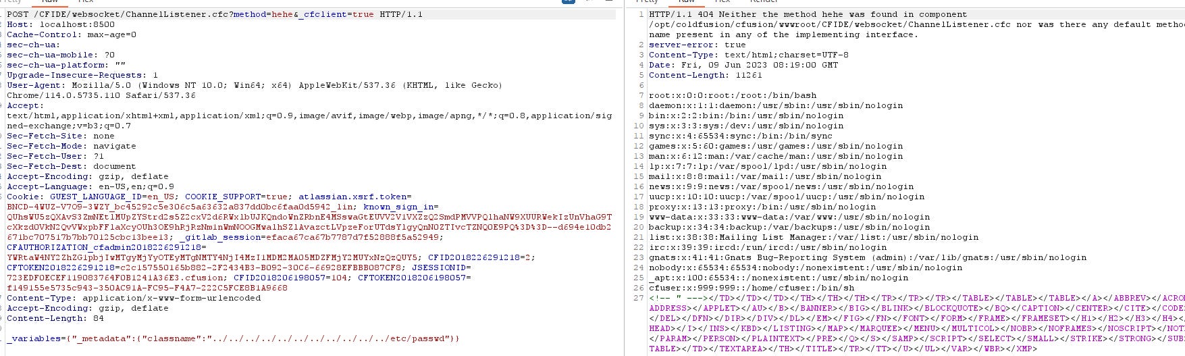Image resolution: width=1185 pixels, height=356 pixels.
Task: Select the Content-Length: 84 request header
Action: pyautogui.click(x=55, y=318)
